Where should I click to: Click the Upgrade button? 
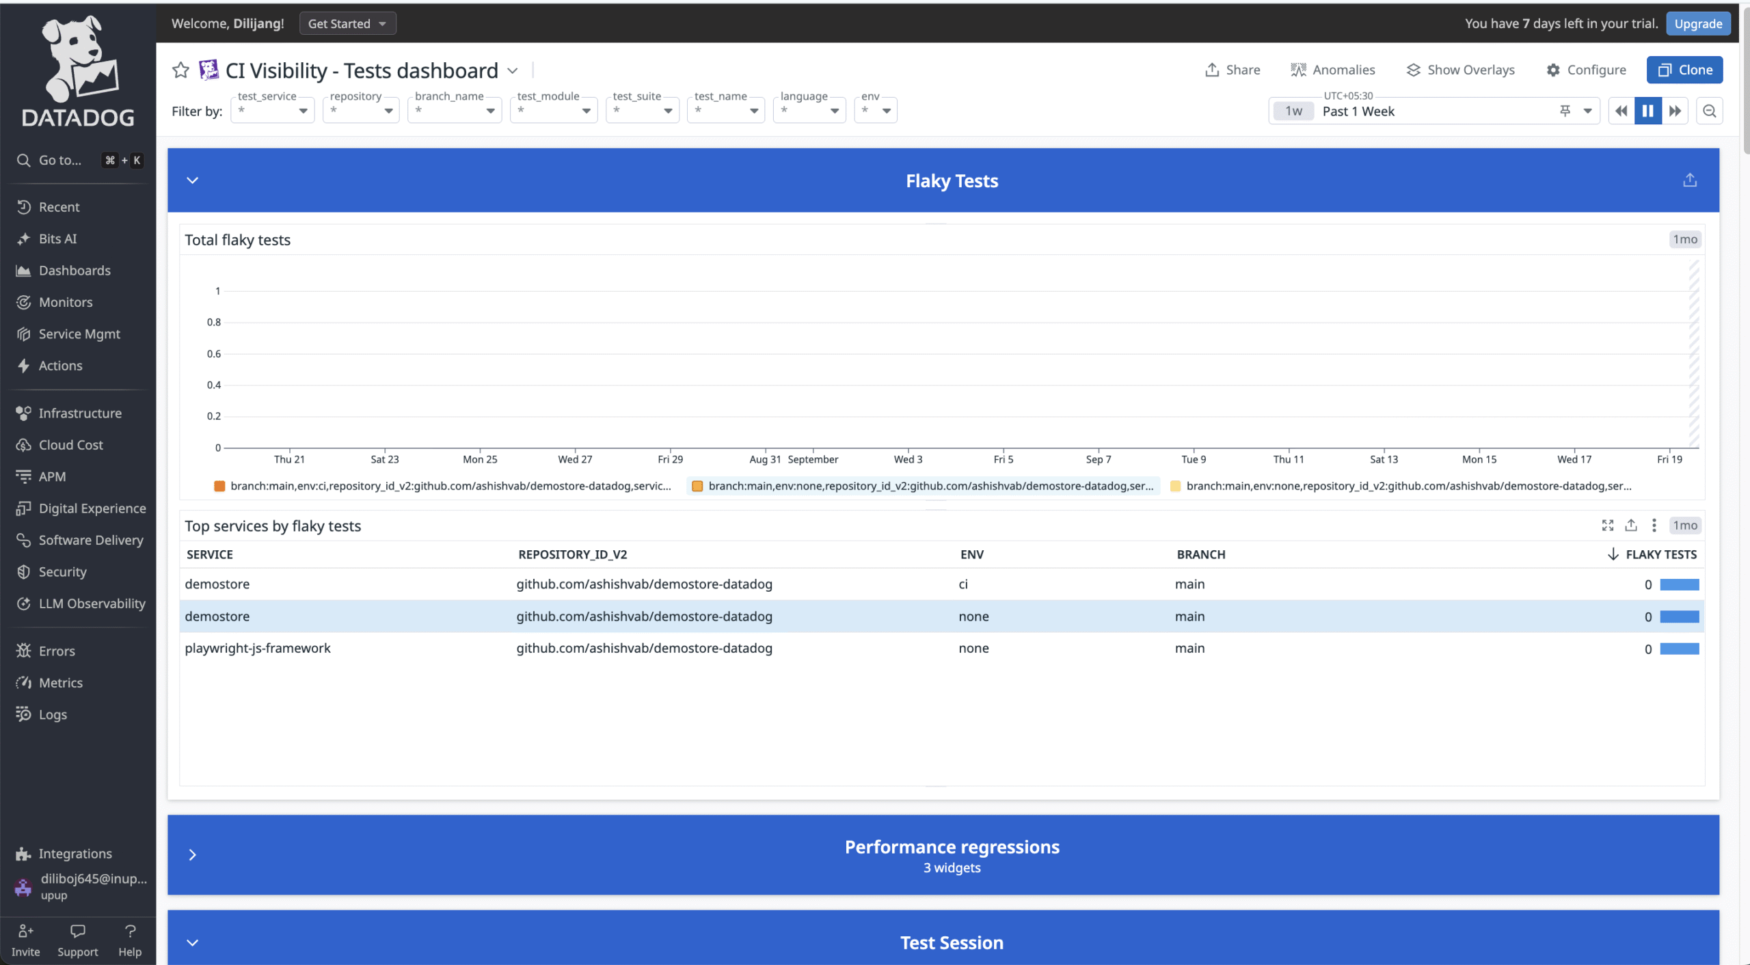point(1697,23)
